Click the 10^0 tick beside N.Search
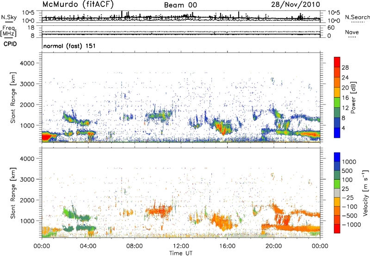 pos(333,21)
